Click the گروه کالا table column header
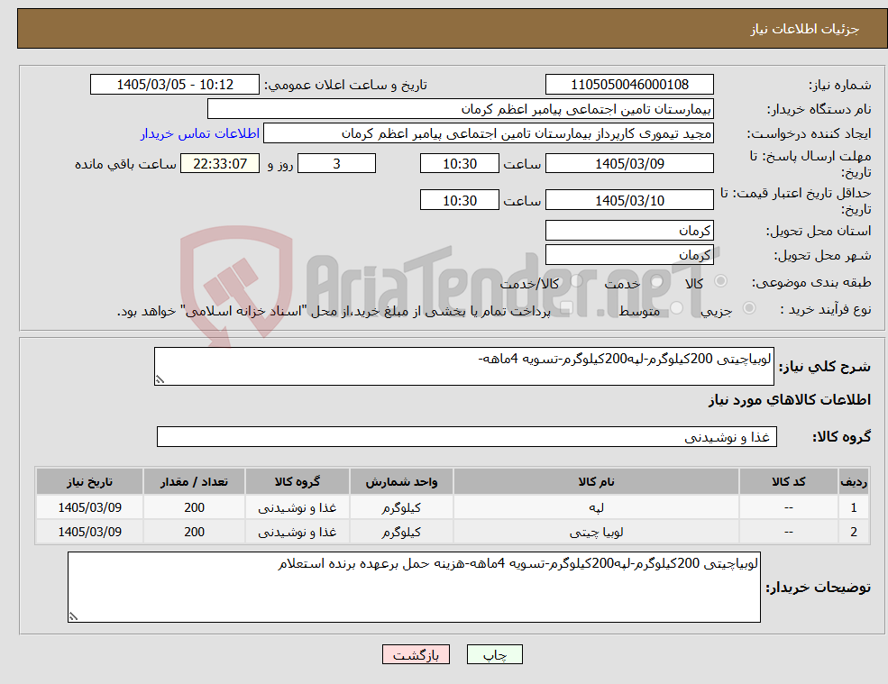 298,481
